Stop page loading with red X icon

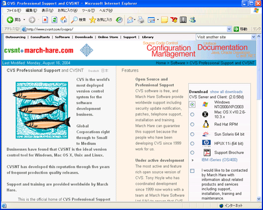pyautogui.click(x=45, y=19)
